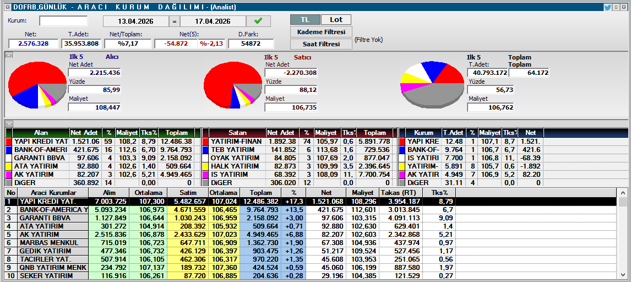631x282 pixels.
Task: Confirm date range with green checkmark
Action: coord(258,21)
